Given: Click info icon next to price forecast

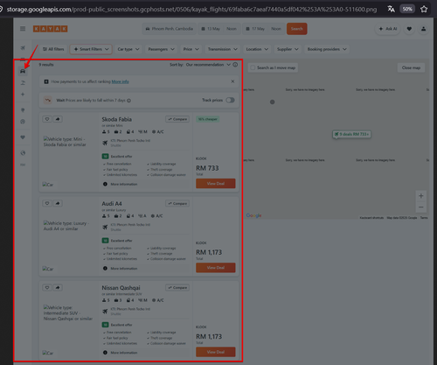Looking at the screenshot, I should (128, 101).
